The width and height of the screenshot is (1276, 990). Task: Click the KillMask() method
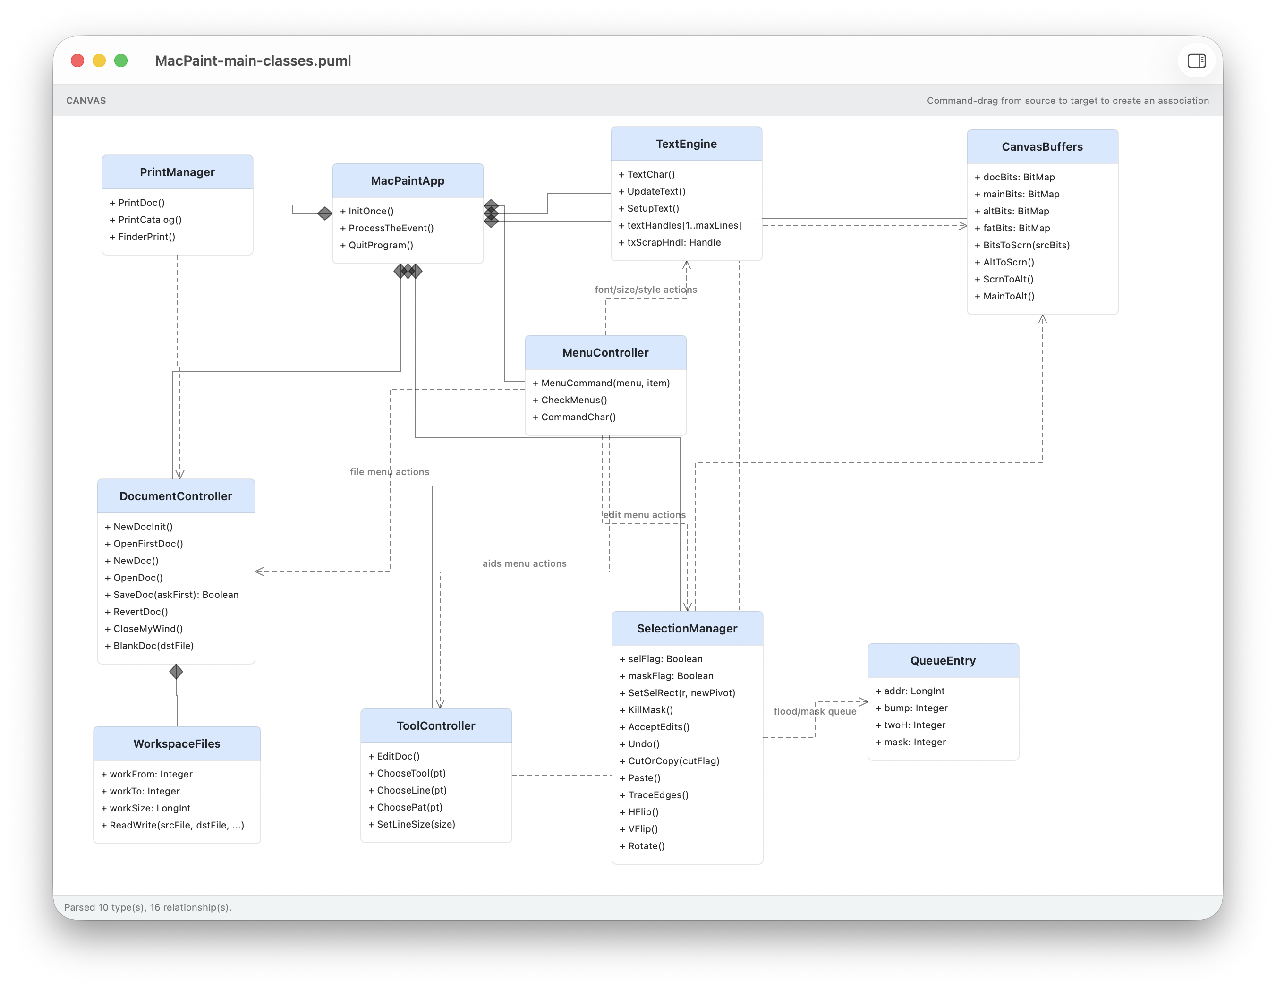tap(647, 710)
